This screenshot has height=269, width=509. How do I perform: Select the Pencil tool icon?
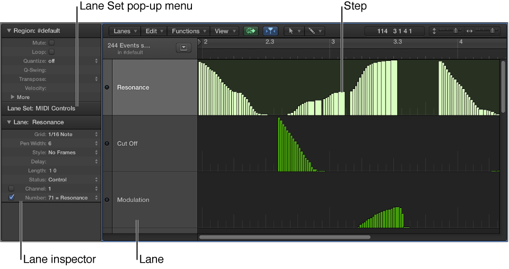[312, 31]
